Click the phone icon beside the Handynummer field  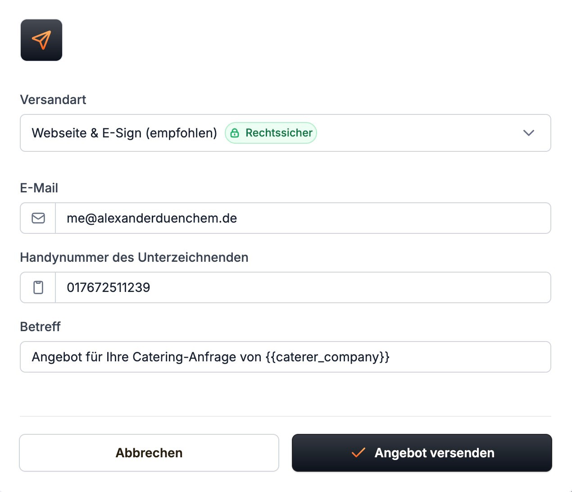click(38, 287)
